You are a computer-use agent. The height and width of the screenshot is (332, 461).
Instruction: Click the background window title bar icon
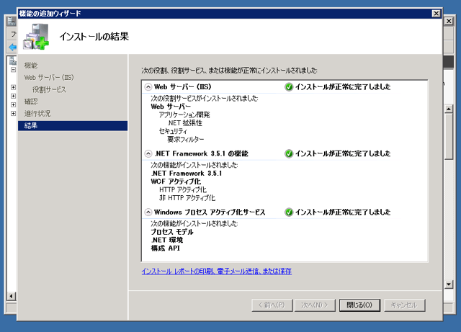click(x=12, y=21)
